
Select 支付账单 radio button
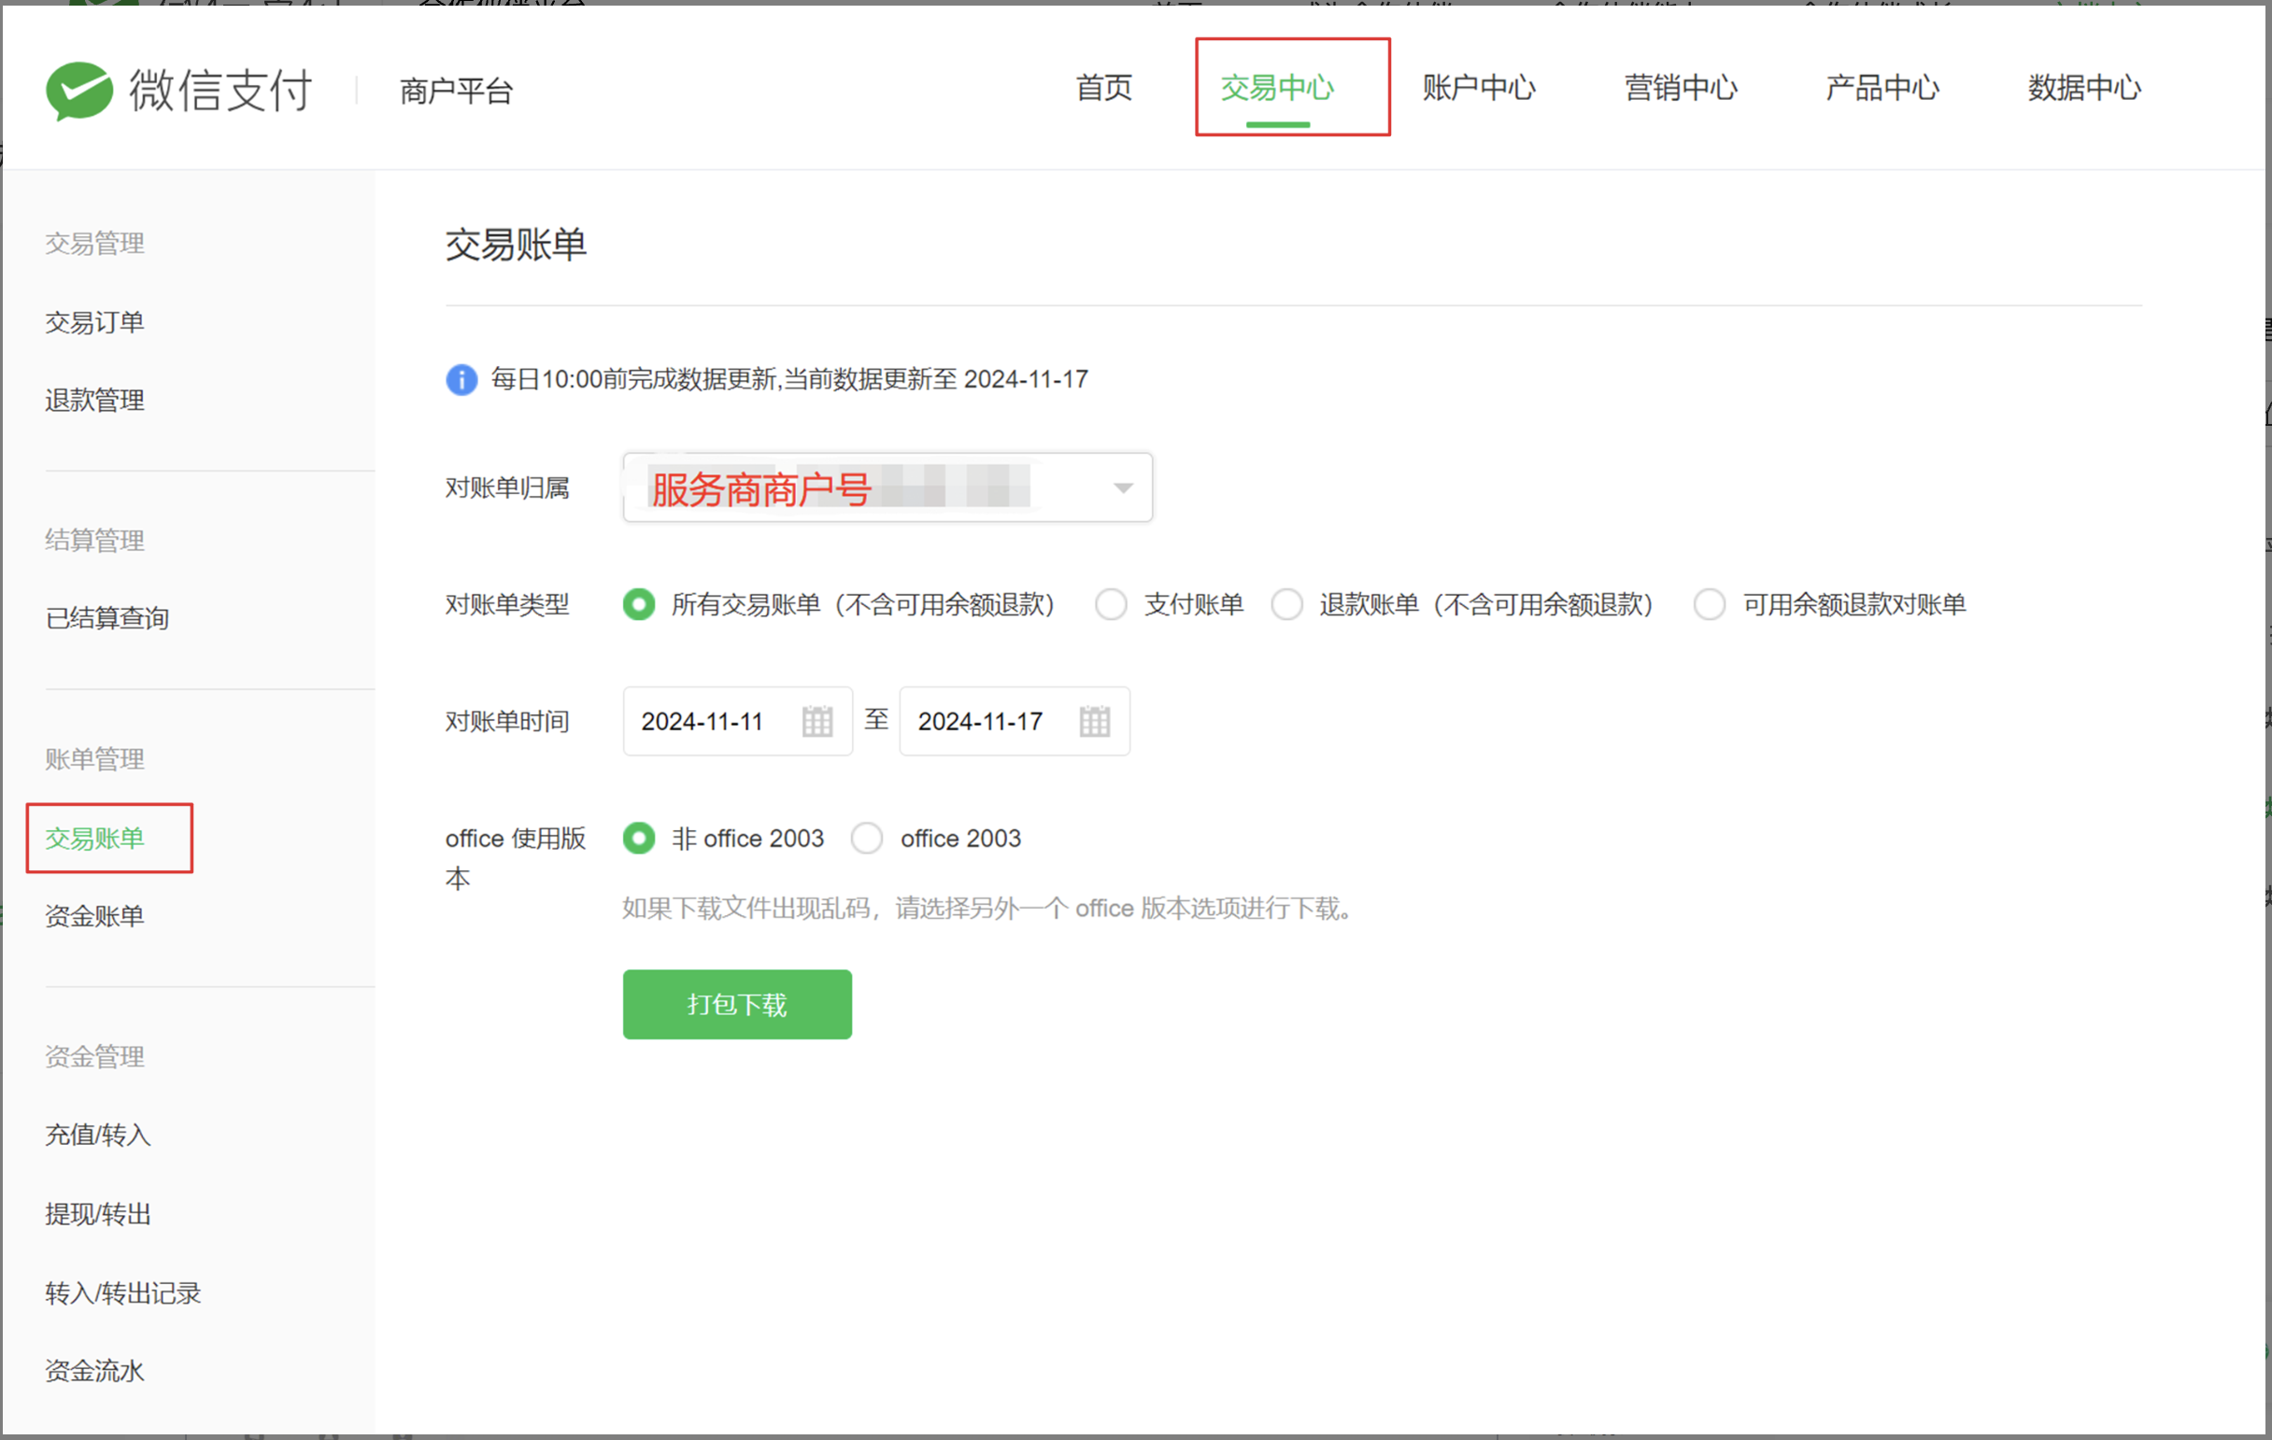[1112, 604]
